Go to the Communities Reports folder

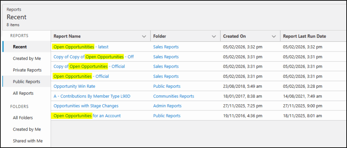coord(173,96)
